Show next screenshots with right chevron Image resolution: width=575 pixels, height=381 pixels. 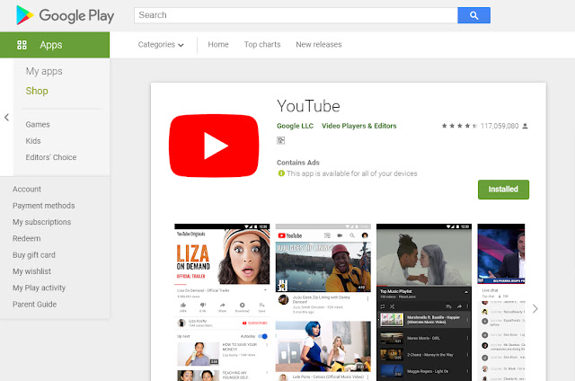click(535, 309)
